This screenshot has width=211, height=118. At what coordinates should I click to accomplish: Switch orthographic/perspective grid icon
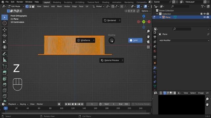pos(148,47)
